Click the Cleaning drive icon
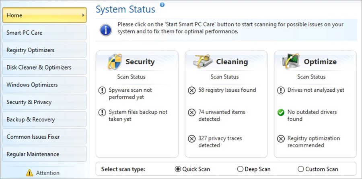The image size is (362, 179). (203, 62)
